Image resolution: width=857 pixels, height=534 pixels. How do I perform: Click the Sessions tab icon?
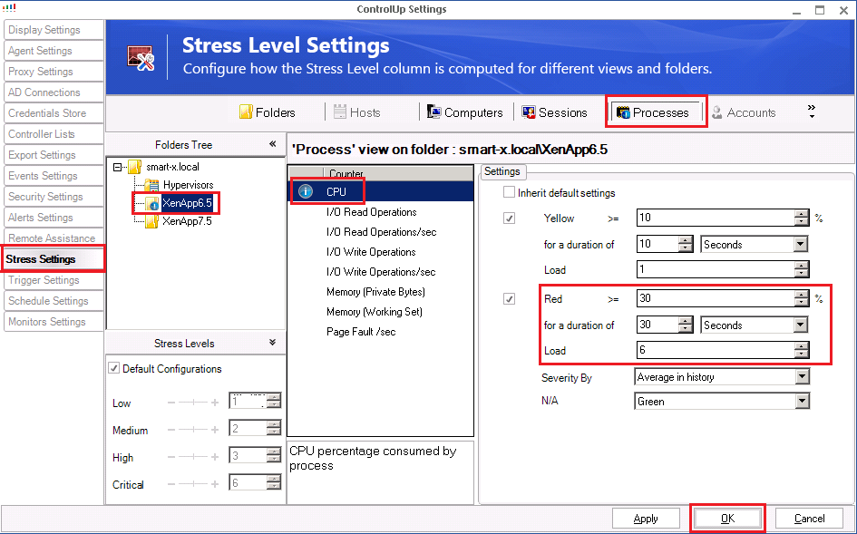point(529,112)
